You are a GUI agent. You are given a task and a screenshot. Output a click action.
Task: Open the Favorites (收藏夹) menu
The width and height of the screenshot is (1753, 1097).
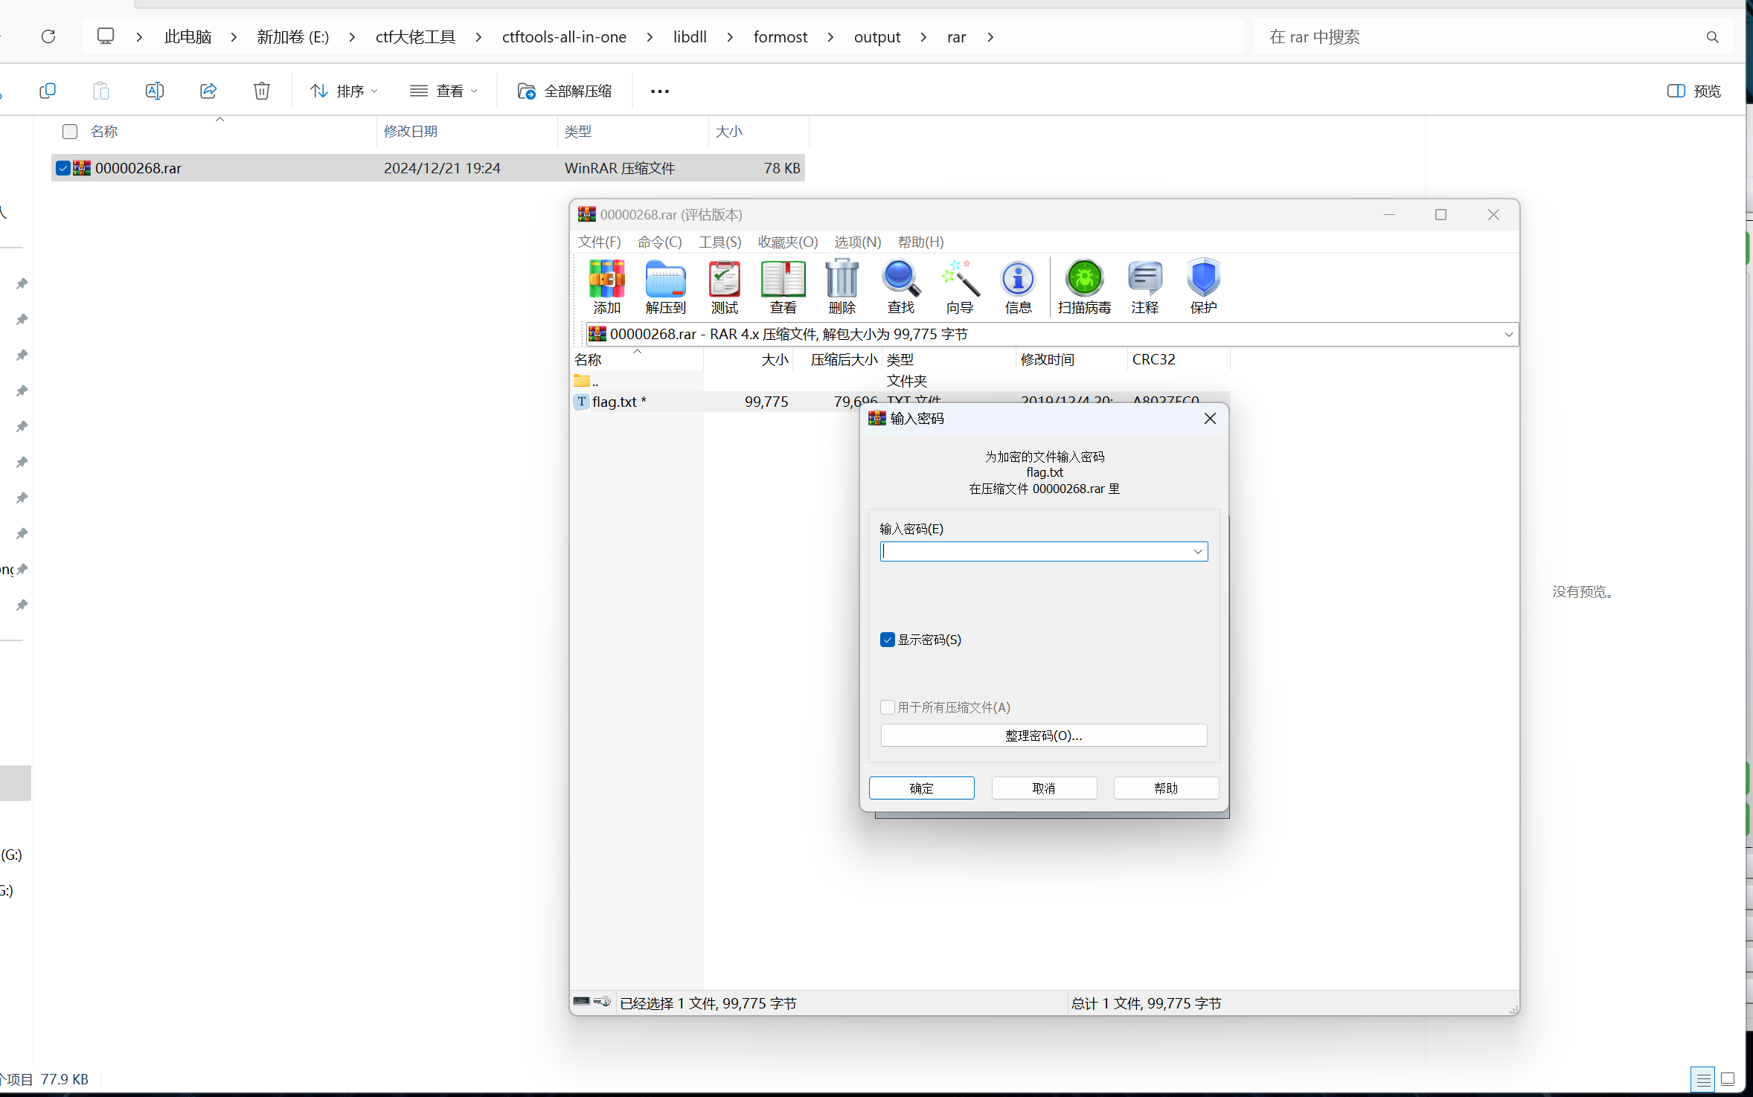tap(788, 242)
